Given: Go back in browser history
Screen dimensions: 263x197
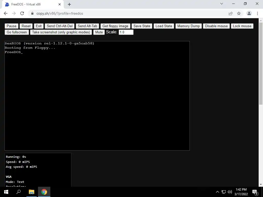Looking at the screenshot, I should (x=6, y=13).
